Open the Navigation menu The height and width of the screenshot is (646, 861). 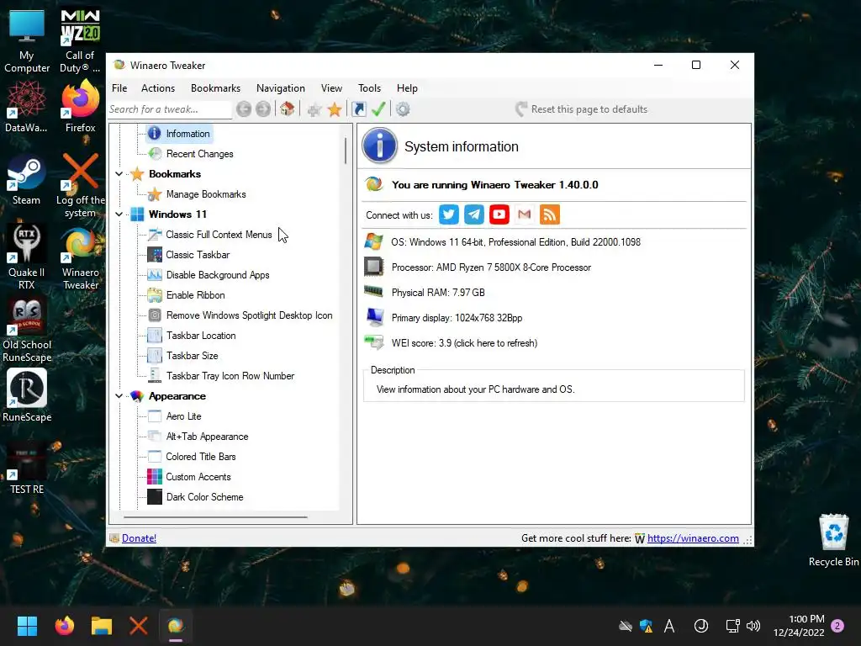[280, 87]
